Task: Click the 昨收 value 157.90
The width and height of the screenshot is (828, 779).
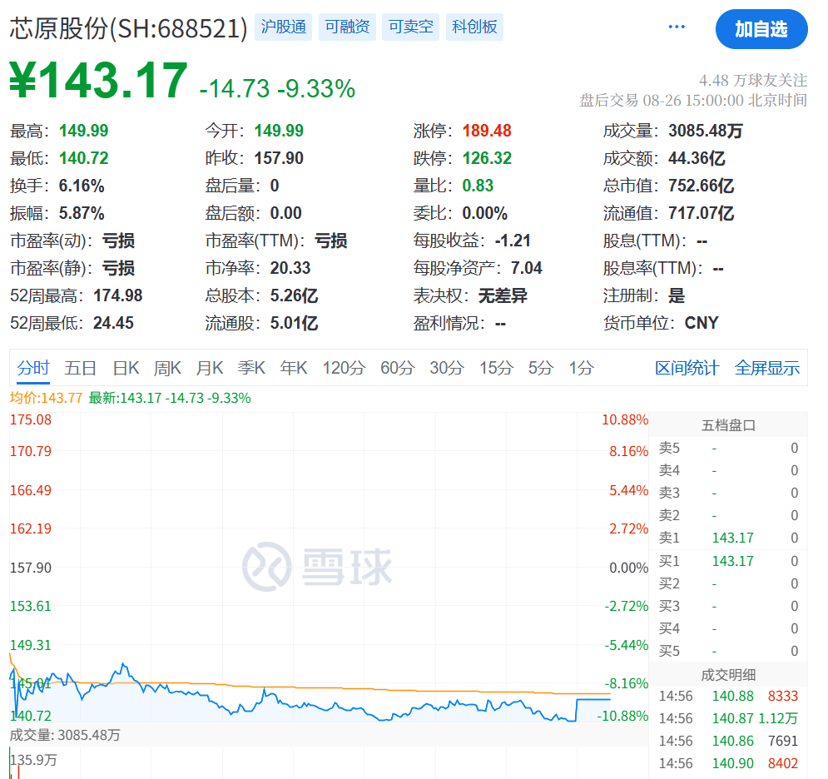Action: click(x=279, y=158)
